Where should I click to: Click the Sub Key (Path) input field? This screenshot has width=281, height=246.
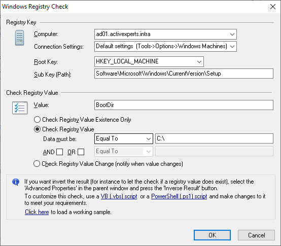[x=184, y=74]
